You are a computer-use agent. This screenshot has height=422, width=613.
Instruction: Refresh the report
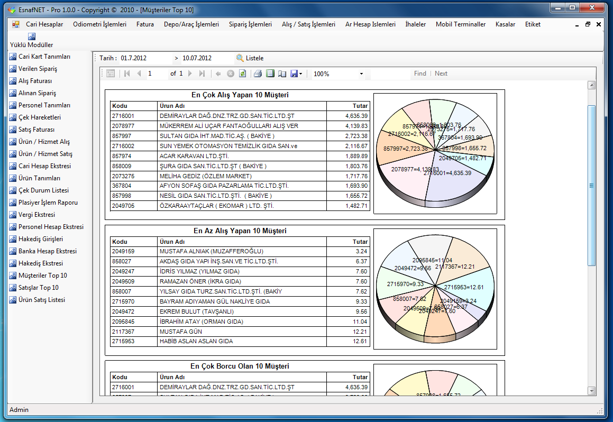243,74
